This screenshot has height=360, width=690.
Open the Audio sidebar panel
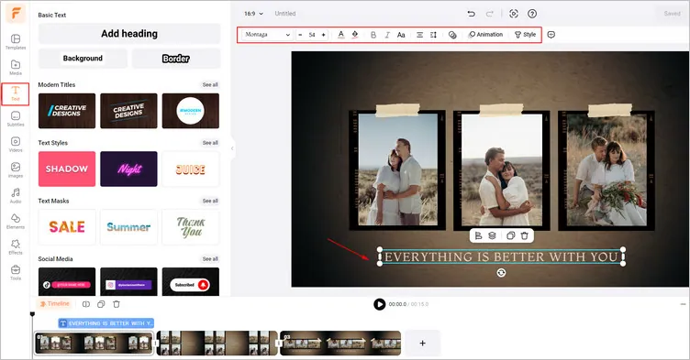16,196
